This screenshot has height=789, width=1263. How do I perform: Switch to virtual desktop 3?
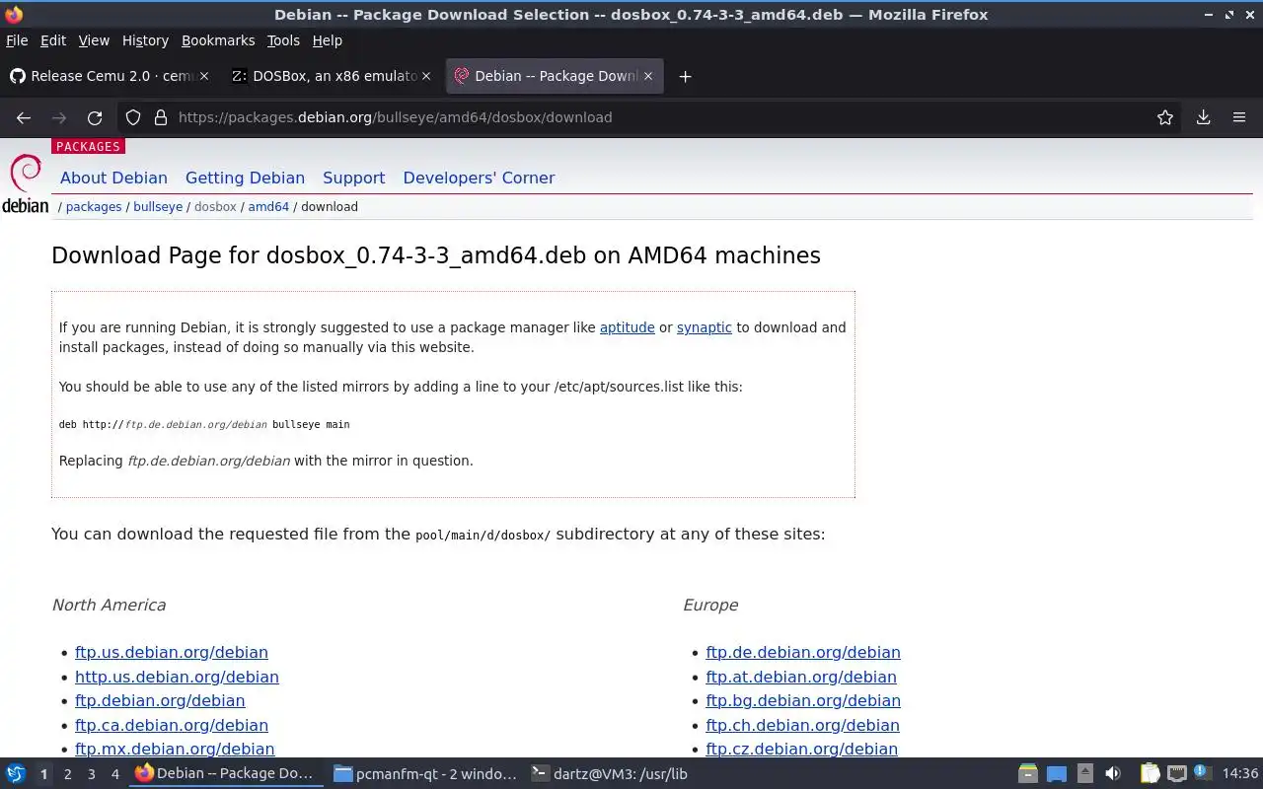tap(91, 774)
